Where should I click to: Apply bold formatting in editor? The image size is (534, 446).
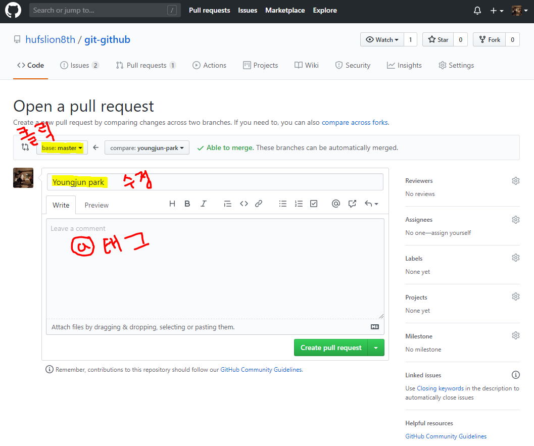point(187,204)
